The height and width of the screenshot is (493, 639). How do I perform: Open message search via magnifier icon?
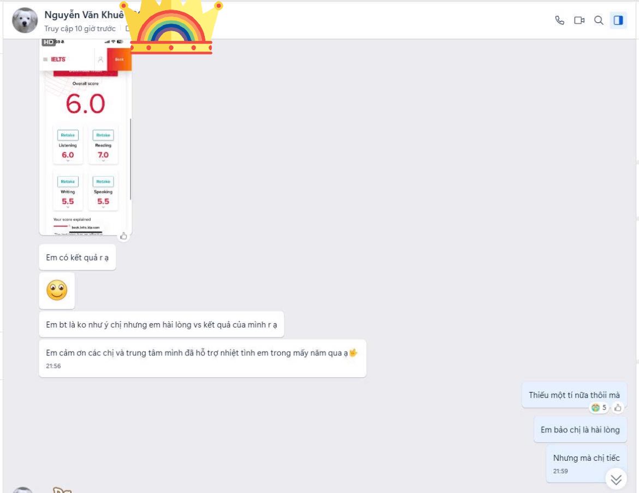tap(599, 20)
